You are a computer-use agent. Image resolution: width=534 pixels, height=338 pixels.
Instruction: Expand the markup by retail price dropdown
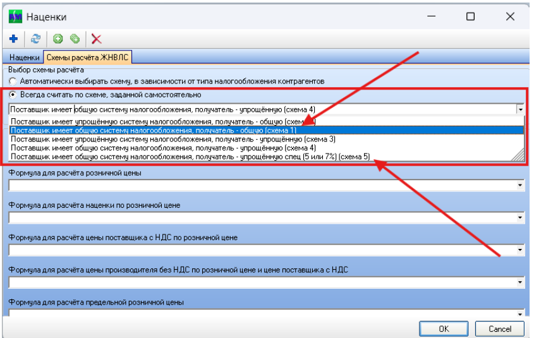tap(520, 218)
